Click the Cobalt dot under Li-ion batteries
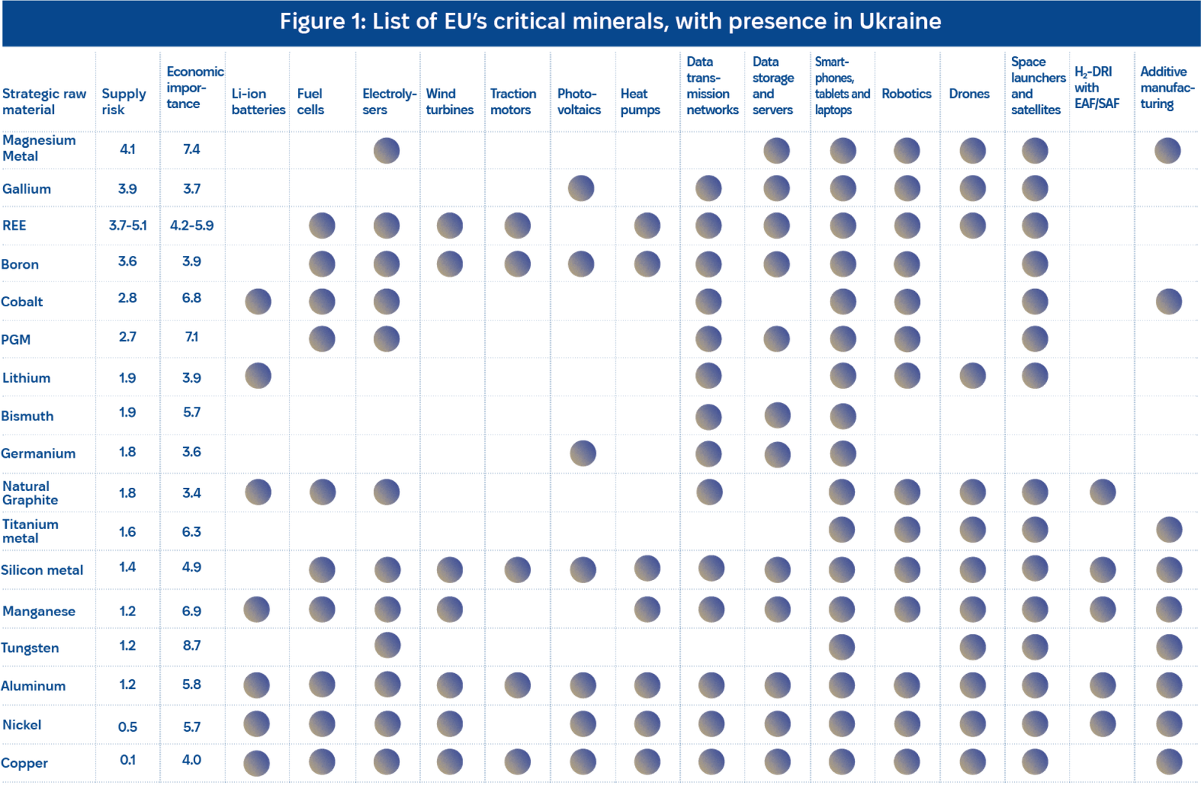This screenshot has width=1201, height=785. click(x=257, y=302)
